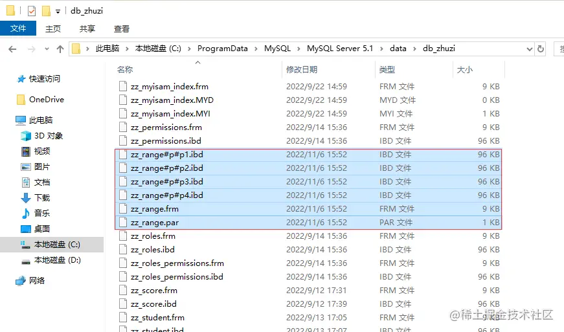The height and width of the screenshot is (332, 564).
Task: Select 此电脑 in the navigation pane
Action: point(41,120)
